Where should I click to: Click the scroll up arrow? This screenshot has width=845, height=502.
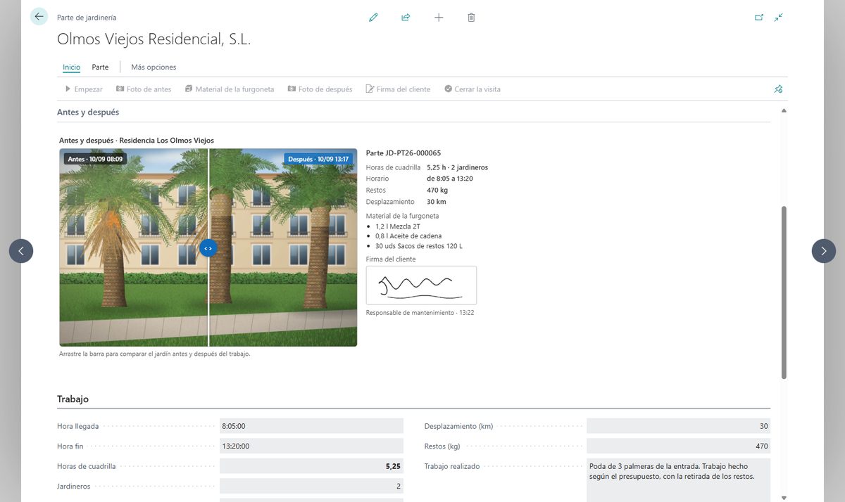(x=784, y=111)
